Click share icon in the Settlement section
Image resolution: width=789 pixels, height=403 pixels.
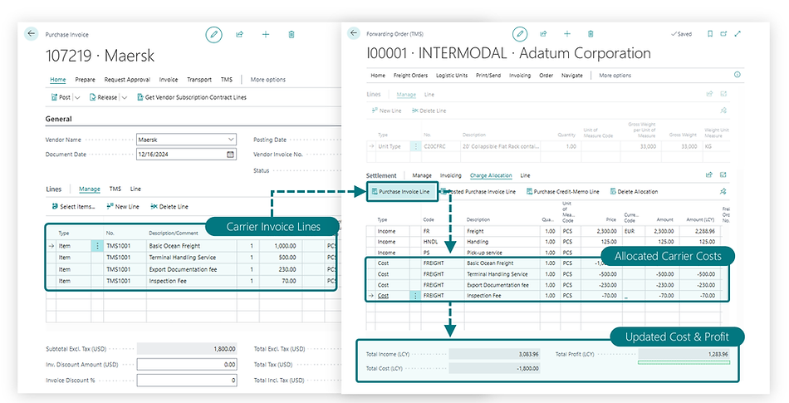pyautogui.click(x=709, y=175)
